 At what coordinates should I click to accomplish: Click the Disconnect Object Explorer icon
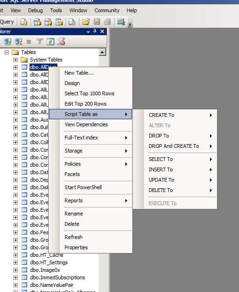(x=18, y=41)
